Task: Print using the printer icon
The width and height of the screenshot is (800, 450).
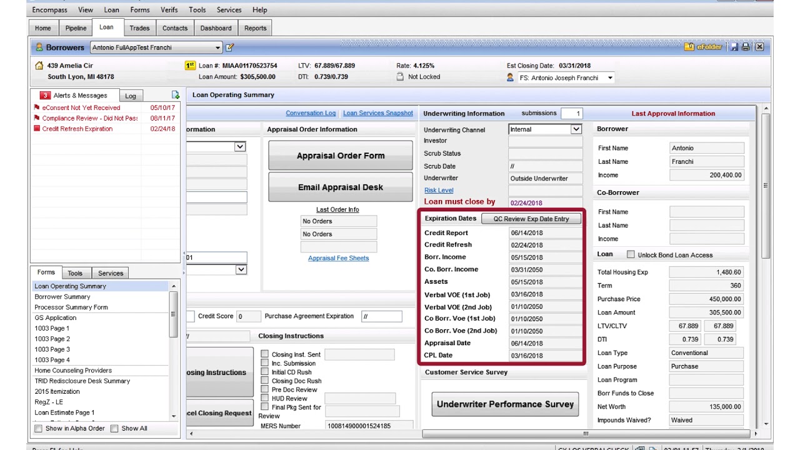Action: [746, 47]
